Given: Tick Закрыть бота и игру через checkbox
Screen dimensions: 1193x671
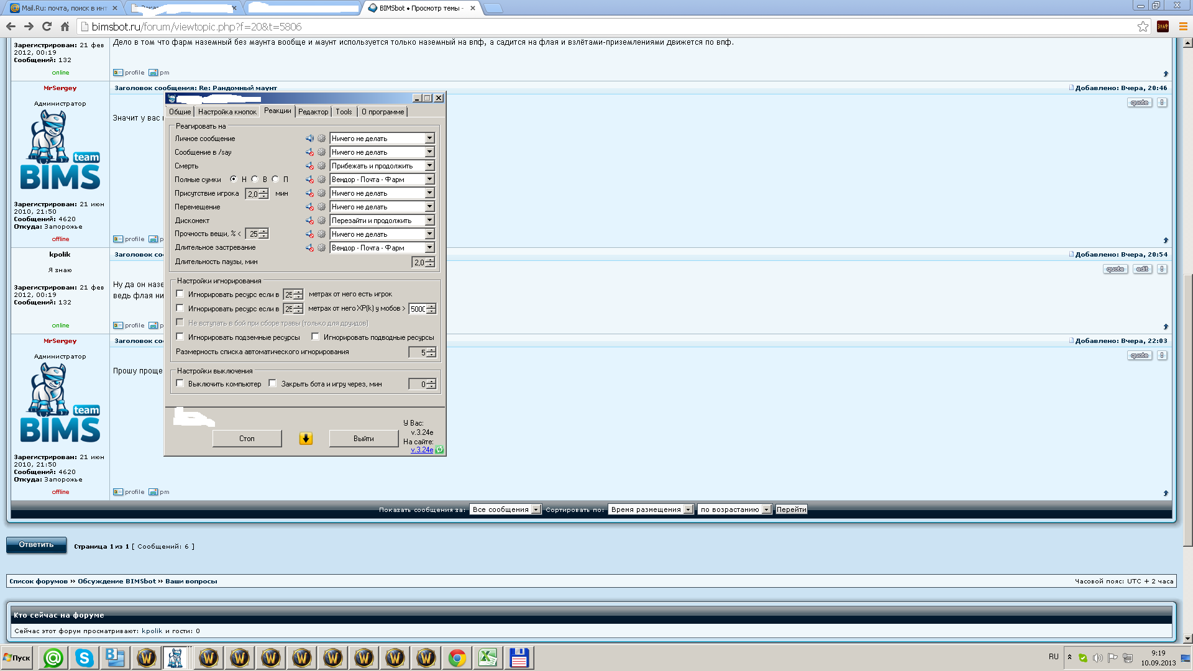Looking at the screenshot, I should tap(272, 383).
